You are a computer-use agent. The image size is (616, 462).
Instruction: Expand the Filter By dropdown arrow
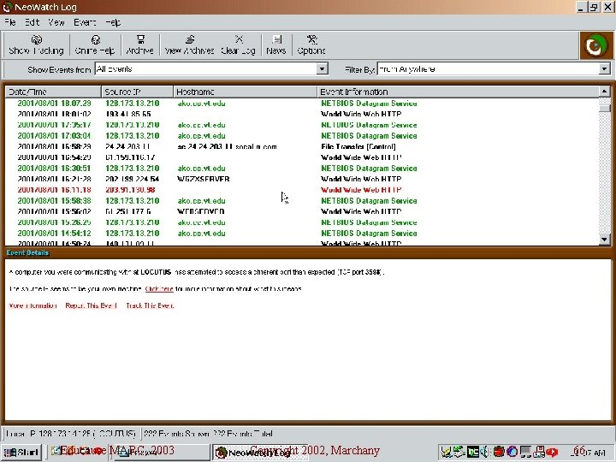(604, 69)
